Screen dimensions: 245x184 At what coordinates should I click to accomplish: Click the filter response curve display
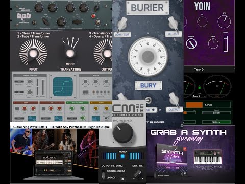click(96, 118)
